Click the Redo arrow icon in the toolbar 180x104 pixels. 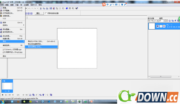point(35,8)
